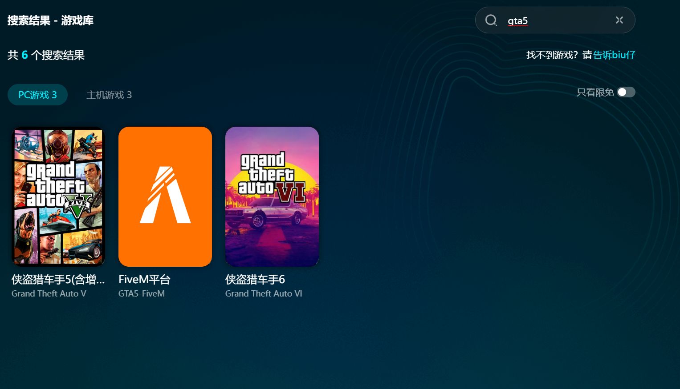Image resolution: width=680 pixels, height=389 pixels.
Task: Select the 侠盗猎车手6 title text
Action: click(255, 279)
